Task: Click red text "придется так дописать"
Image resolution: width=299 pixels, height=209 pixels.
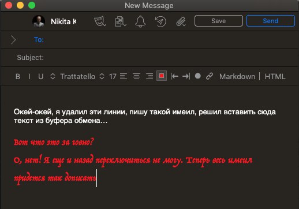Action: coord(55,178)
